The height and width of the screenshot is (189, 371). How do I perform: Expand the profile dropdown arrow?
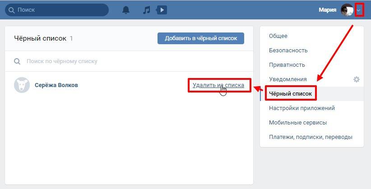(359, 10)
